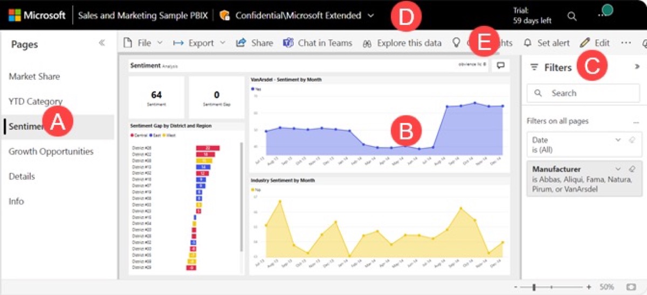Screen dimensions: 647x295
Task: Open the Details page
Action: pos(22,176)
